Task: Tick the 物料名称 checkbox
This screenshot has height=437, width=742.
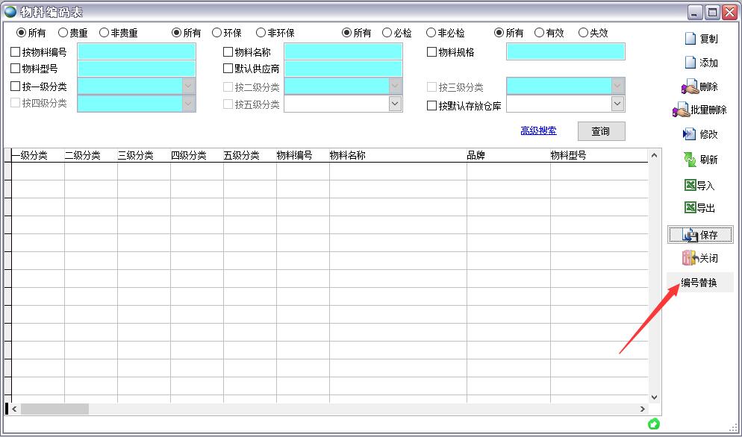Action: click(x=228, y=52)
